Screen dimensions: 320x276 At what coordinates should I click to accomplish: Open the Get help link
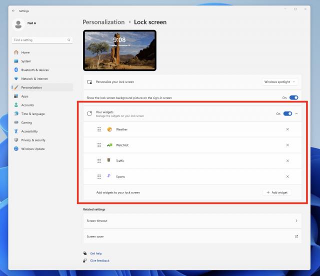[x=95, y=253]
